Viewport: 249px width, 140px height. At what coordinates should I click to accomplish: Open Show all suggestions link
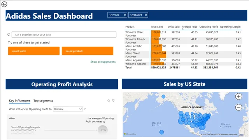click(103, 61)
